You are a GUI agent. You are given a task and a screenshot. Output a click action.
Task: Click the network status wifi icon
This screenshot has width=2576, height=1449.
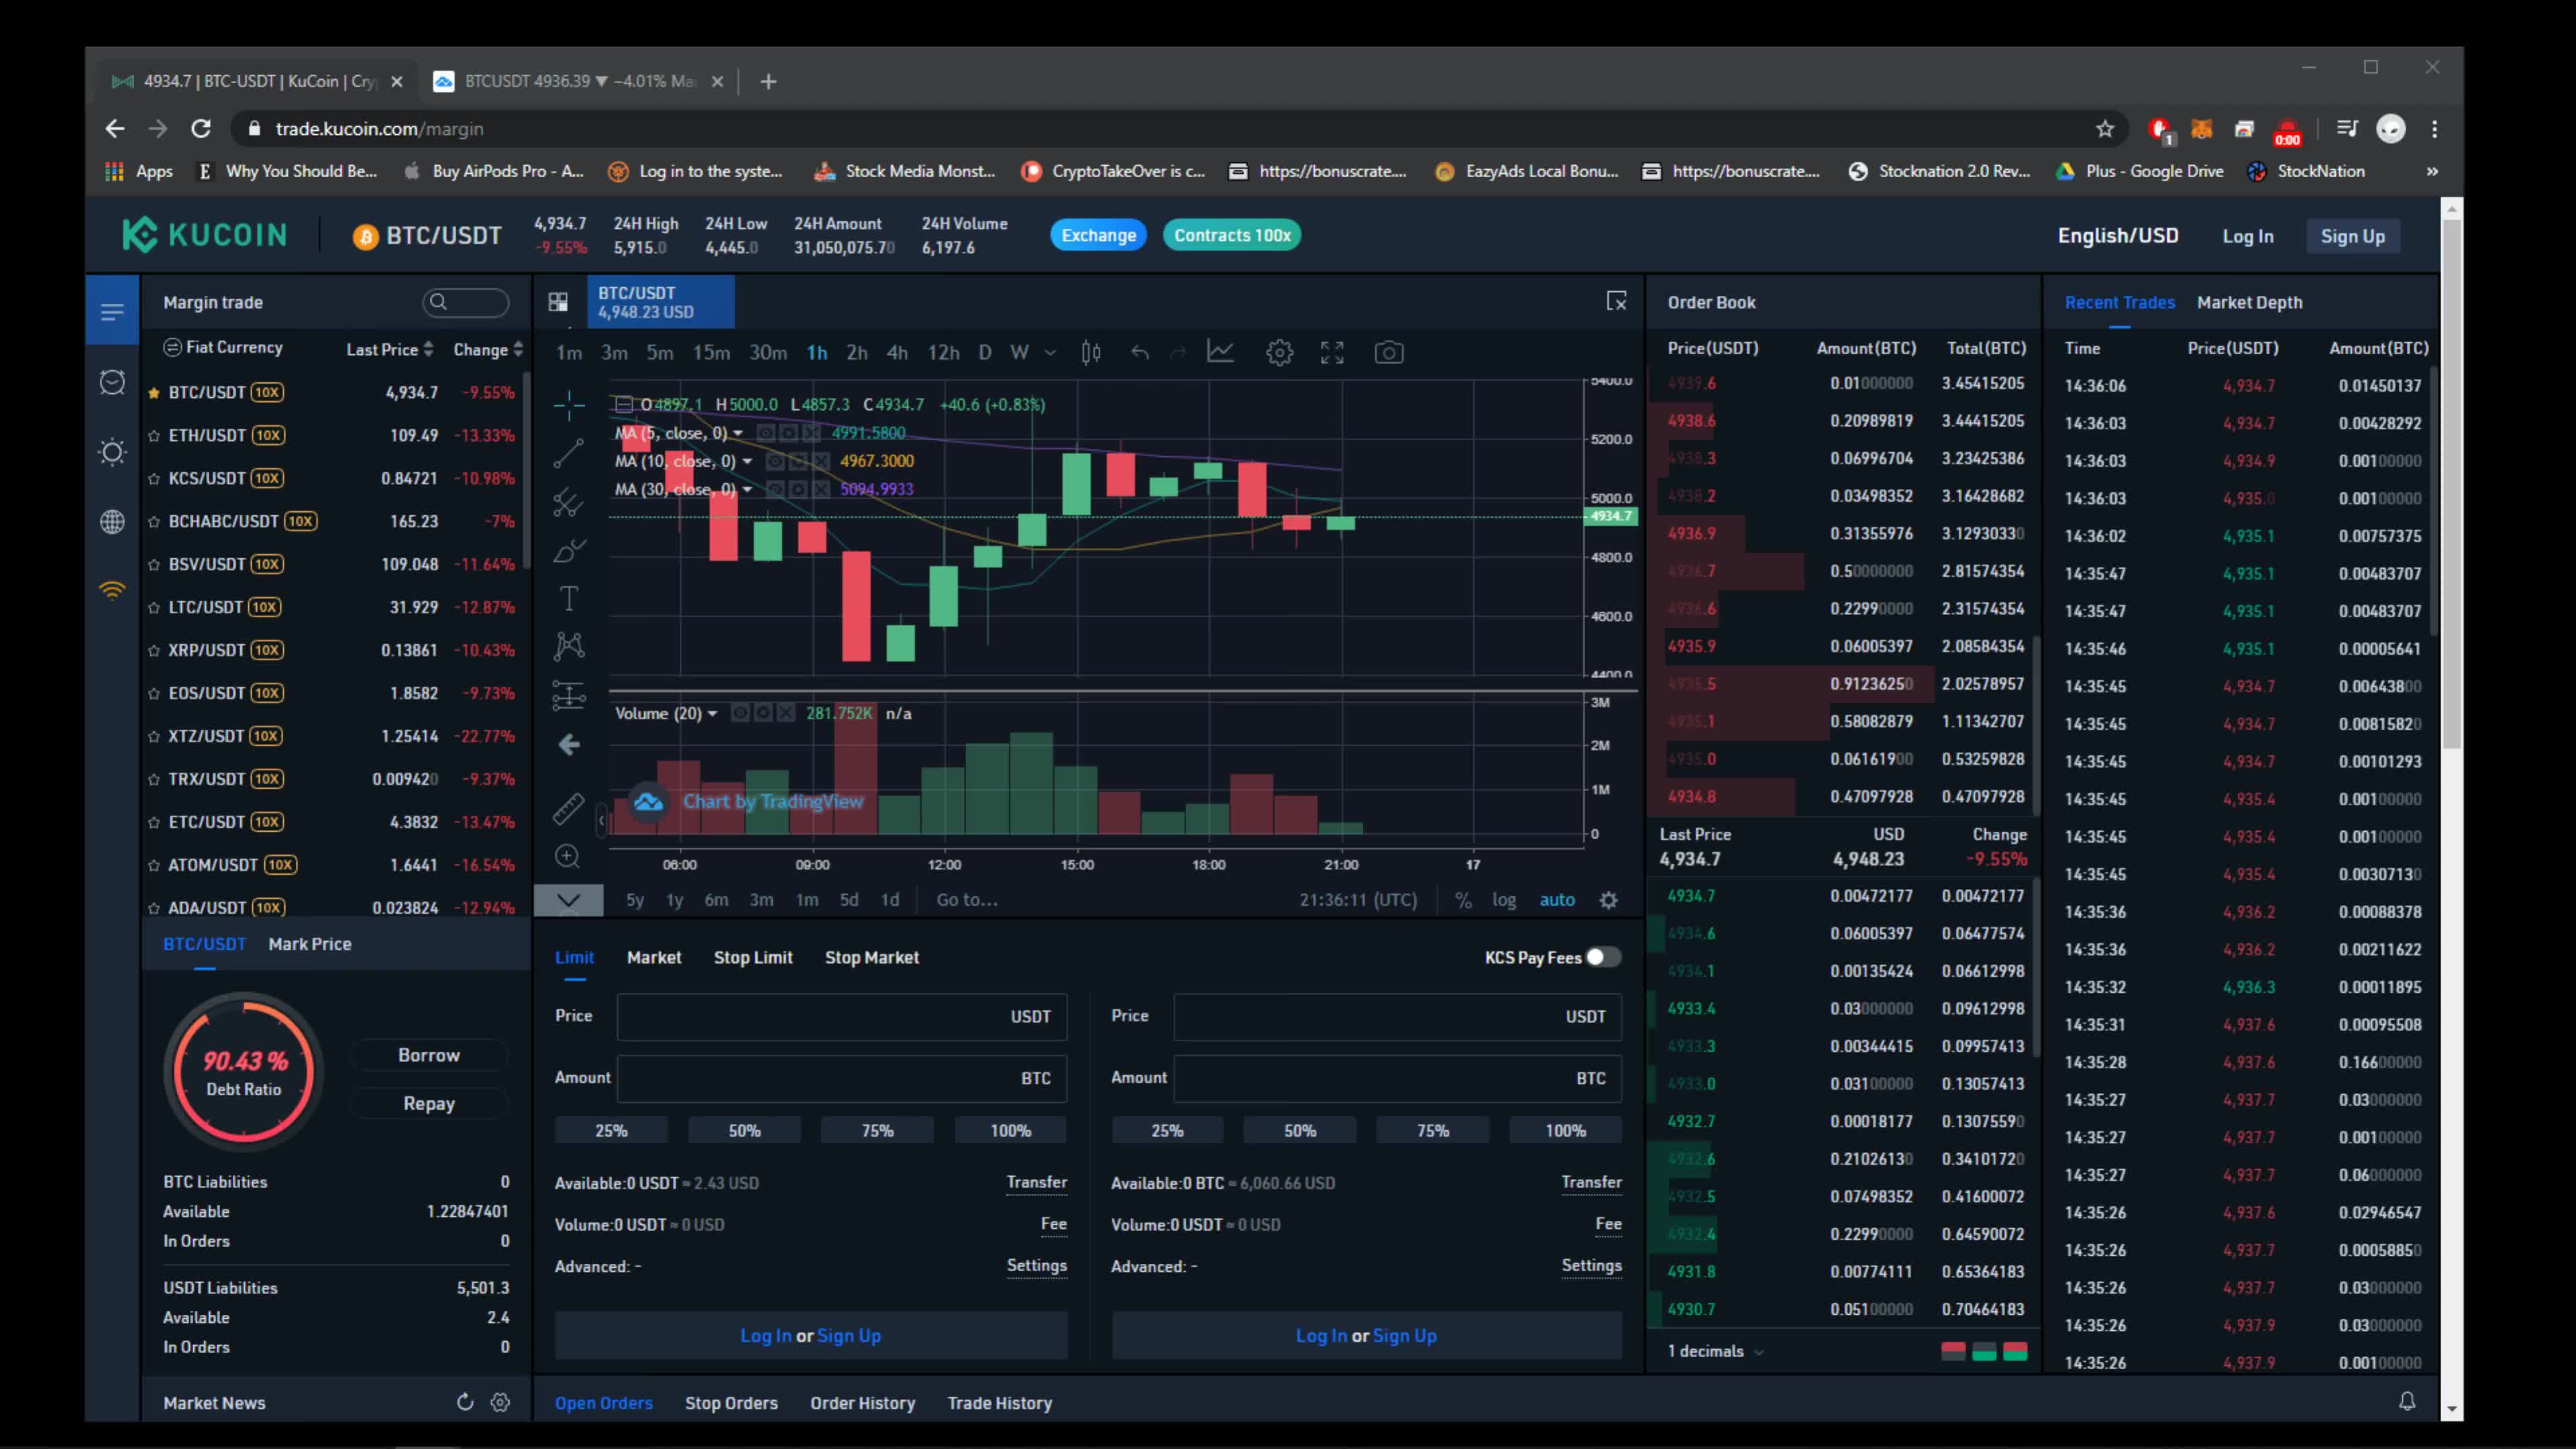[x=112, y=590]
